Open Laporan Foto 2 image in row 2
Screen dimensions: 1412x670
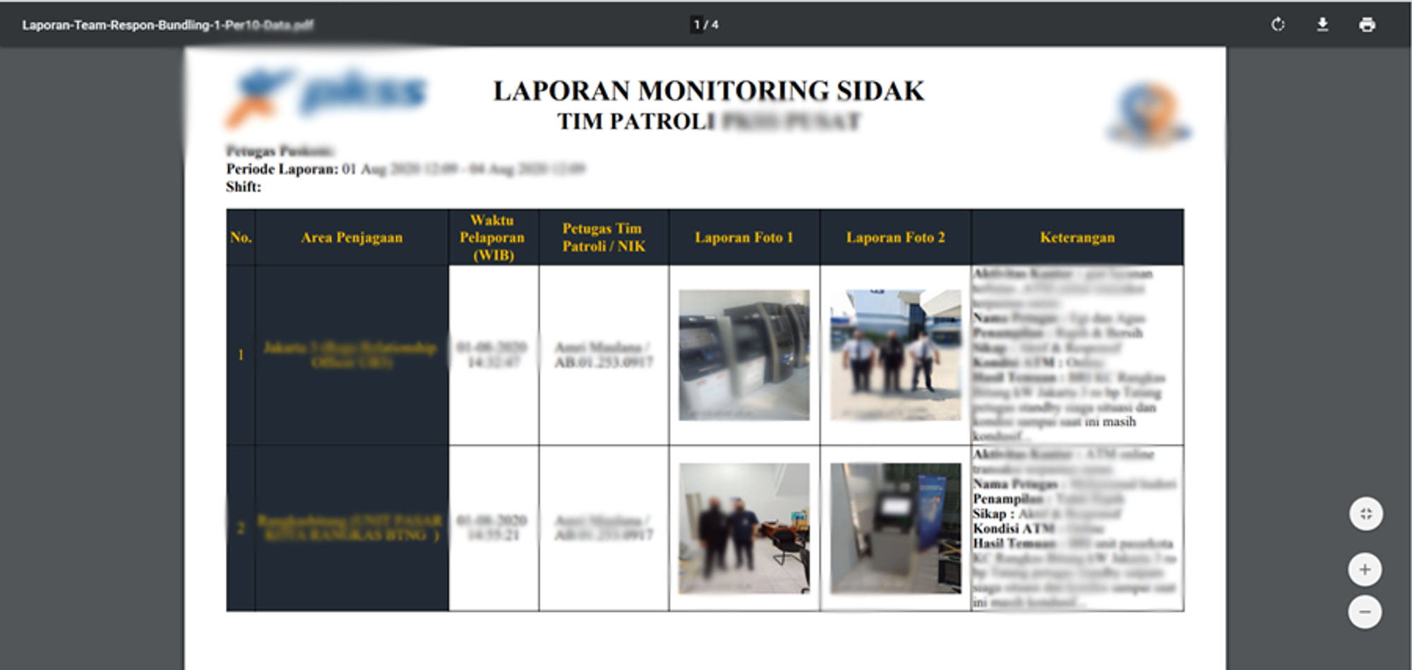(895, 528)
